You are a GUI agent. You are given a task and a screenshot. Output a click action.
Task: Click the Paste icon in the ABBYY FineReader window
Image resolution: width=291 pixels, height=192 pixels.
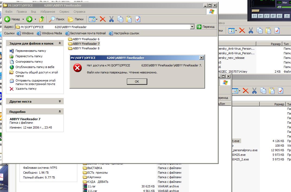pyautogui.click(x=129, y=19)
